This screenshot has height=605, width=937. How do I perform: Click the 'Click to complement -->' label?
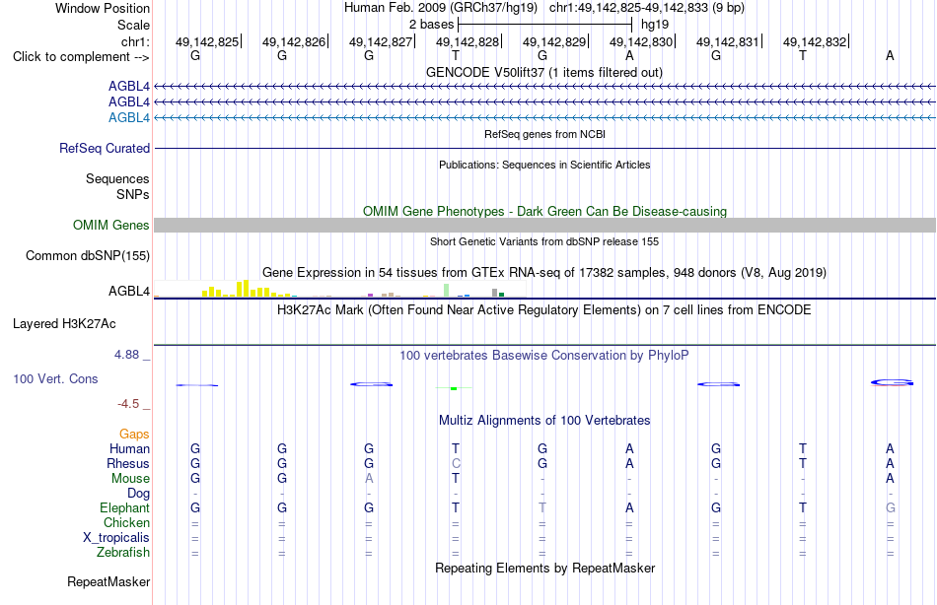pos(81,57)
